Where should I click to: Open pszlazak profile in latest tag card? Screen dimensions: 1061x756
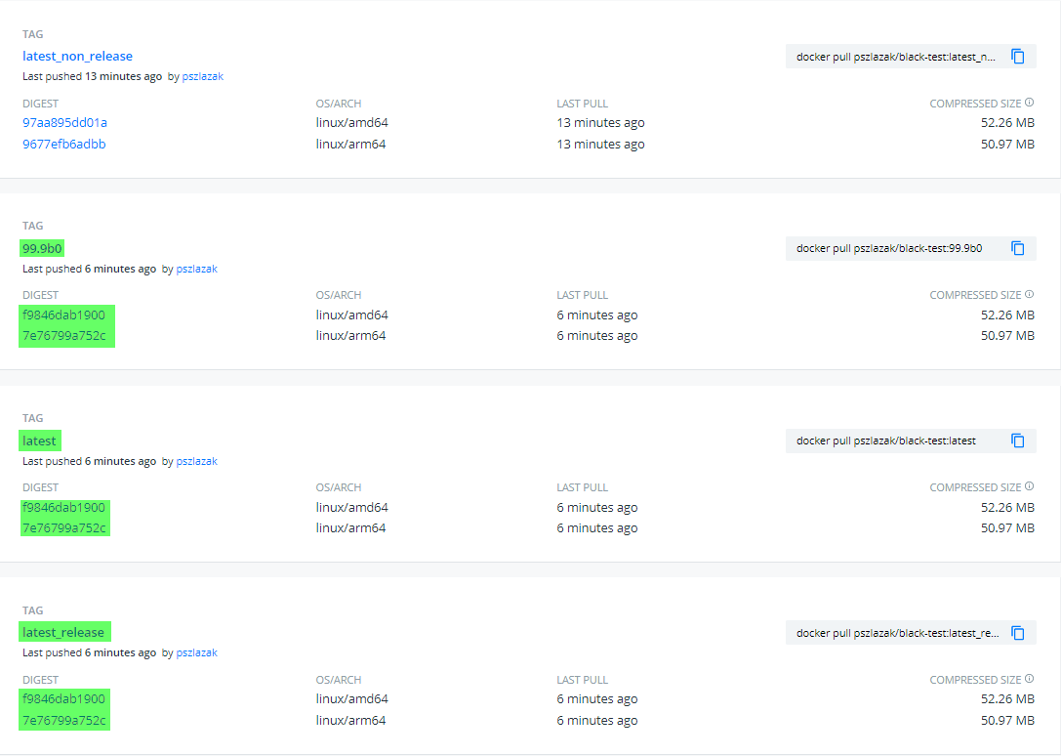click(x=197, y=461)
